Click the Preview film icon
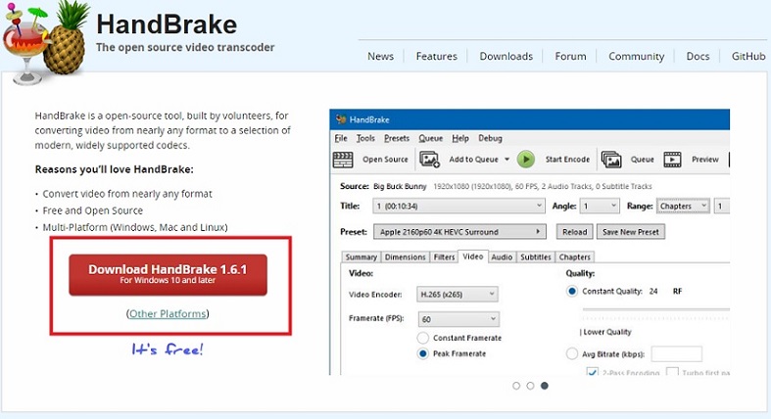This screenshot has width=771, height=419. [x=672, y=160]
